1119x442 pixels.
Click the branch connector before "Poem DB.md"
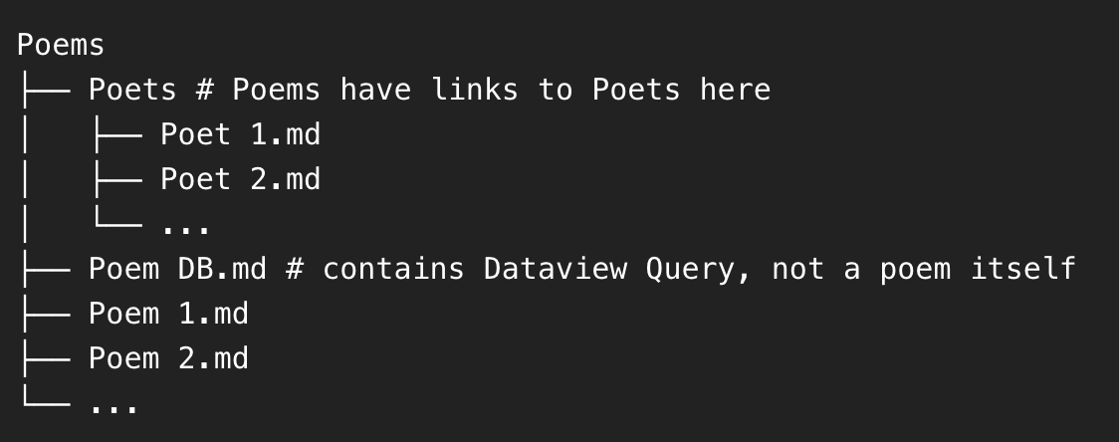click(x=45, y=270)
